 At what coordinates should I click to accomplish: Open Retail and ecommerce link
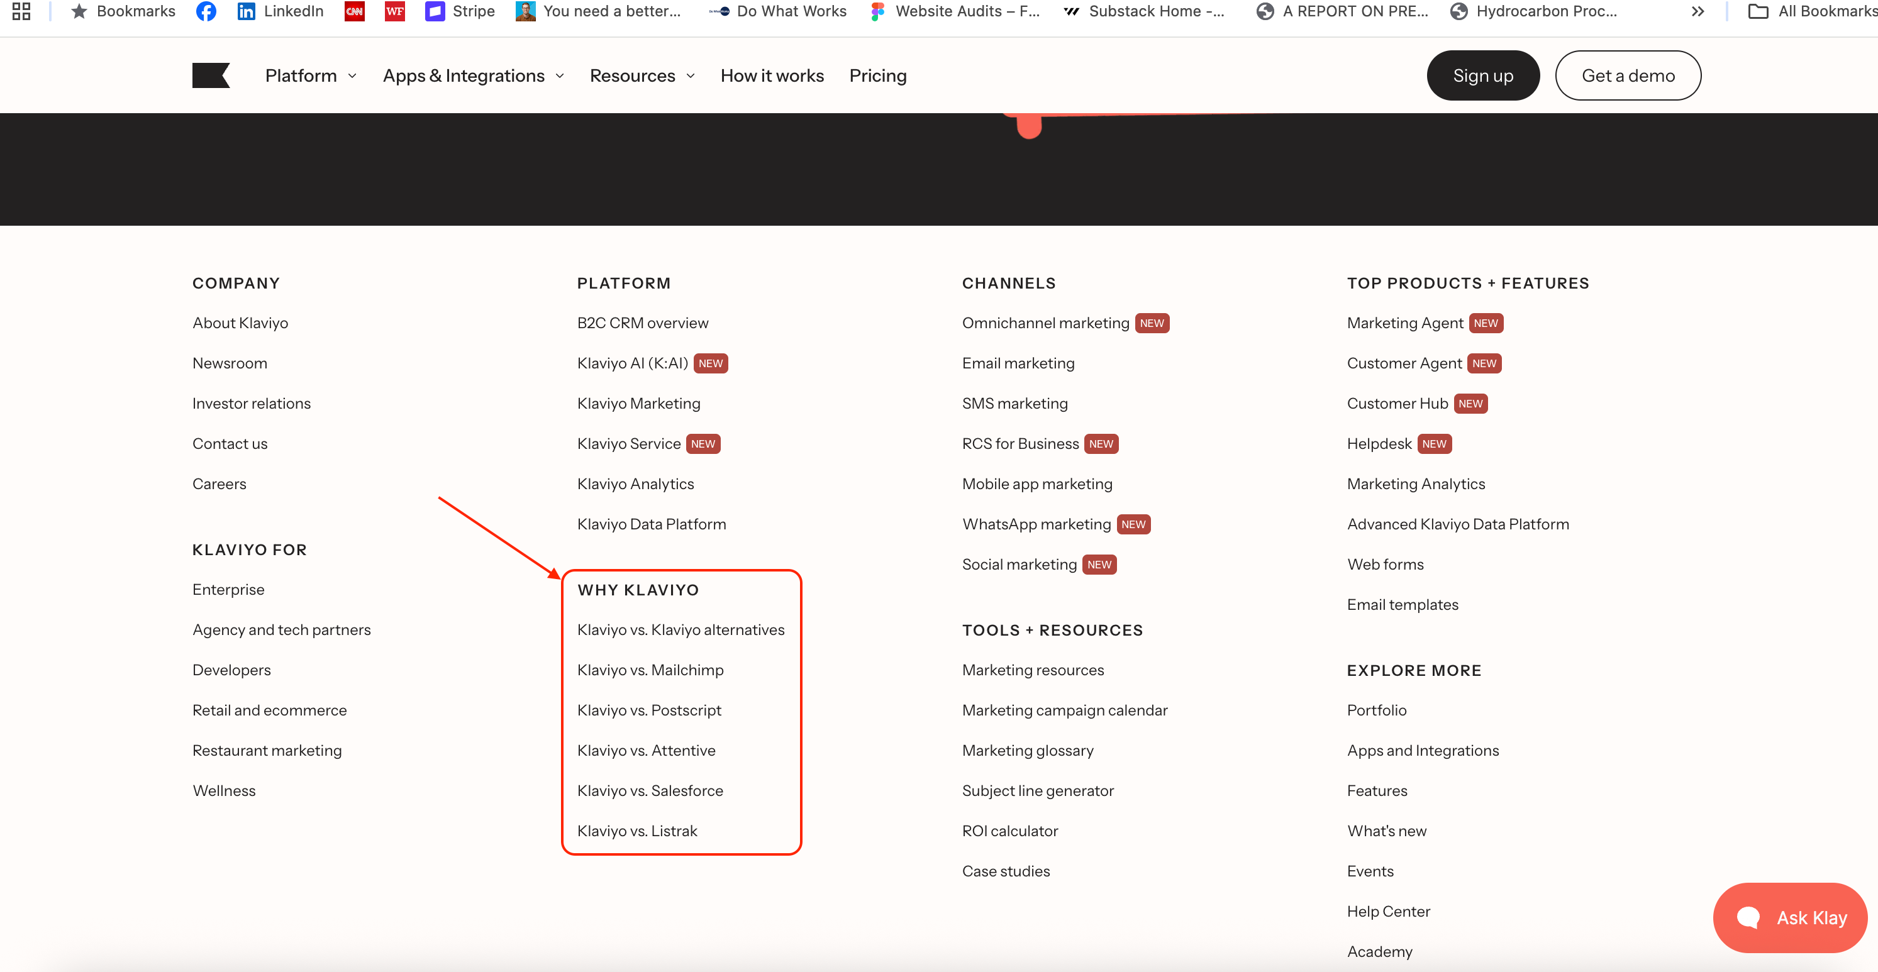(x=270, y=710)
